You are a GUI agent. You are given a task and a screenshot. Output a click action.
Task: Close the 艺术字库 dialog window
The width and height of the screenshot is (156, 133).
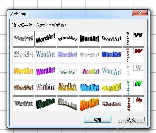coord(140,13)
